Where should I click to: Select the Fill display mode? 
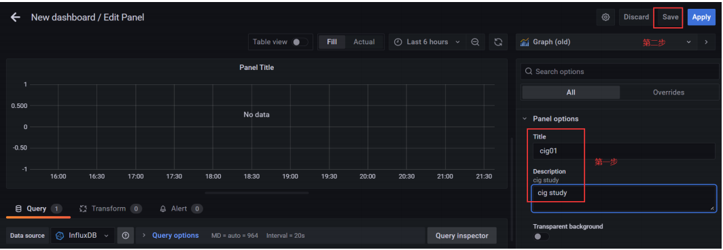pyautogui.click(x=332, y=42)
